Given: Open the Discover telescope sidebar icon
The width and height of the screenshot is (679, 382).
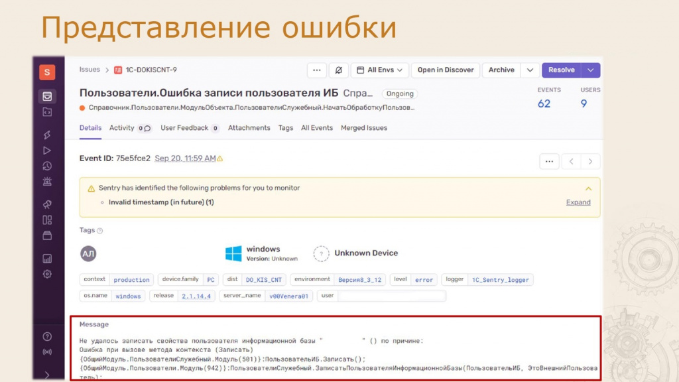Looking at the screenshot, I should pos(47,204).
